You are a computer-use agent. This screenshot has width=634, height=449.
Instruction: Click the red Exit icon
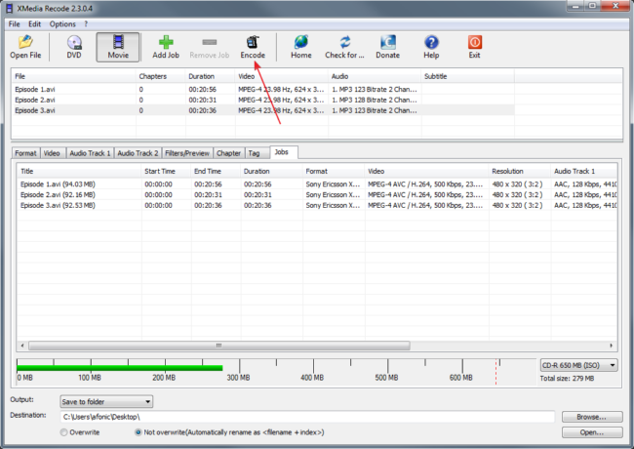coord(474,43)
